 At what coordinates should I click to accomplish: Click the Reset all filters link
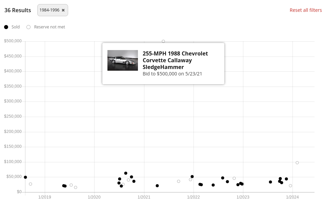pos(306,10)
